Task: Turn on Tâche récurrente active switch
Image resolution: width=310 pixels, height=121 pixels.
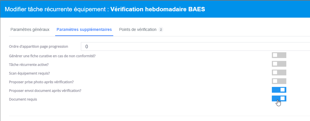Action: pyautogui.click(x=279, y=64)
